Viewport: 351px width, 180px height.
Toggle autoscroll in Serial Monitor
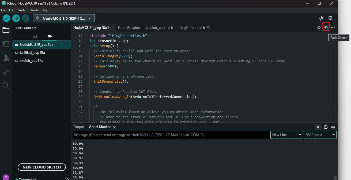point(318,127)
